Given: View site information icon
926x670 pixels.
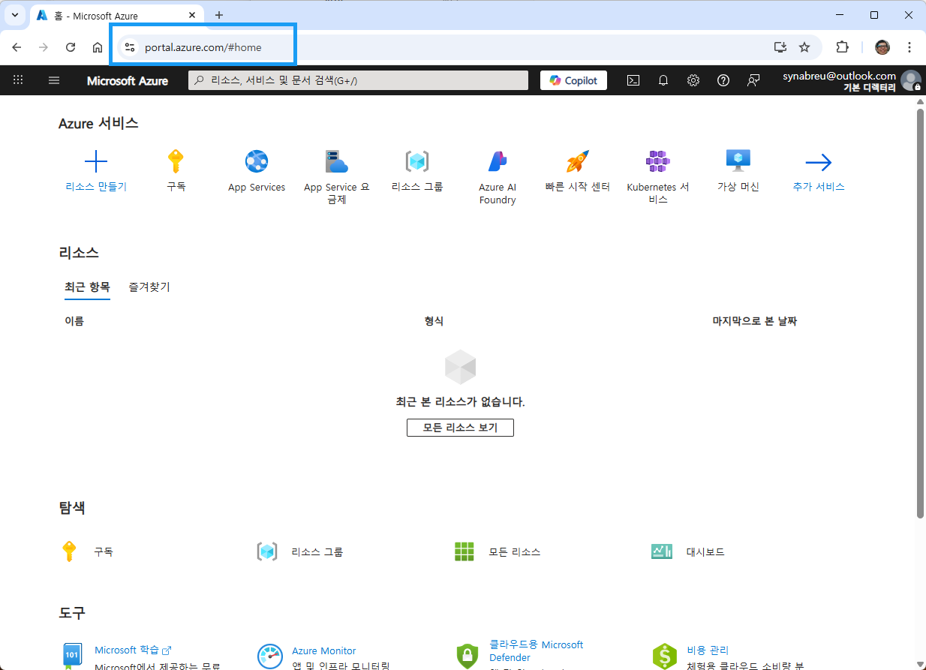Looking at the screenshot, I should (x=130, y=47).
